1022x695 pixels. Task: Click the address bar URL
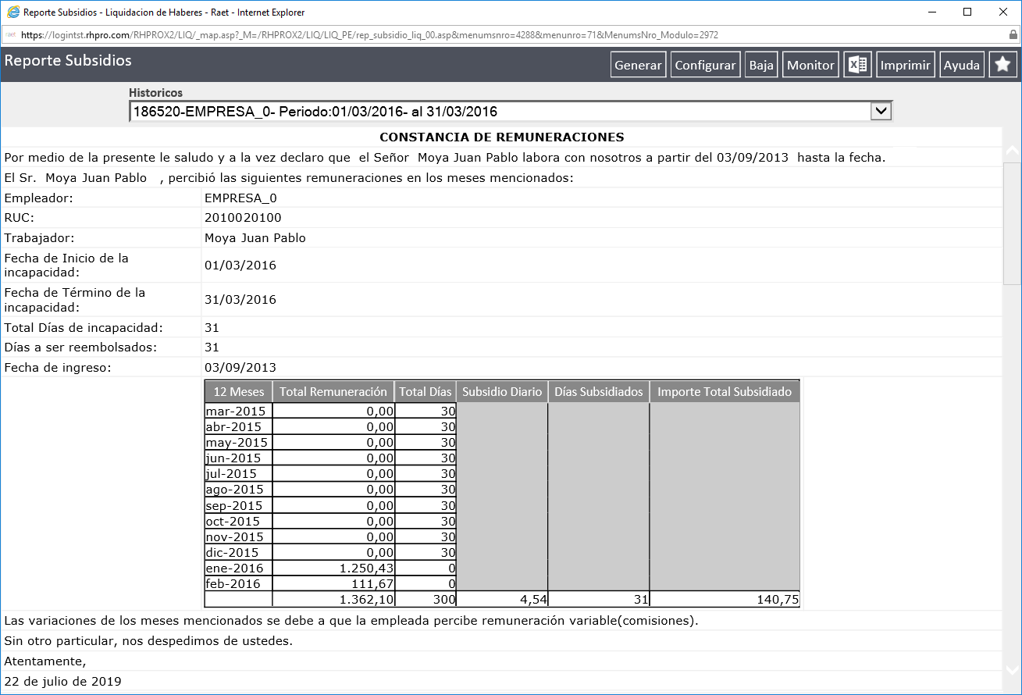[370, 35]
